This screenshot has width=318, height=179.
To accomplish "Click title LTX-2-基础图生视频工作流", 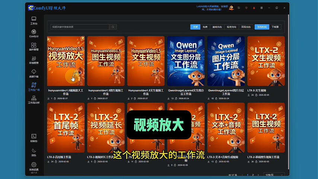I will [263, 157].
